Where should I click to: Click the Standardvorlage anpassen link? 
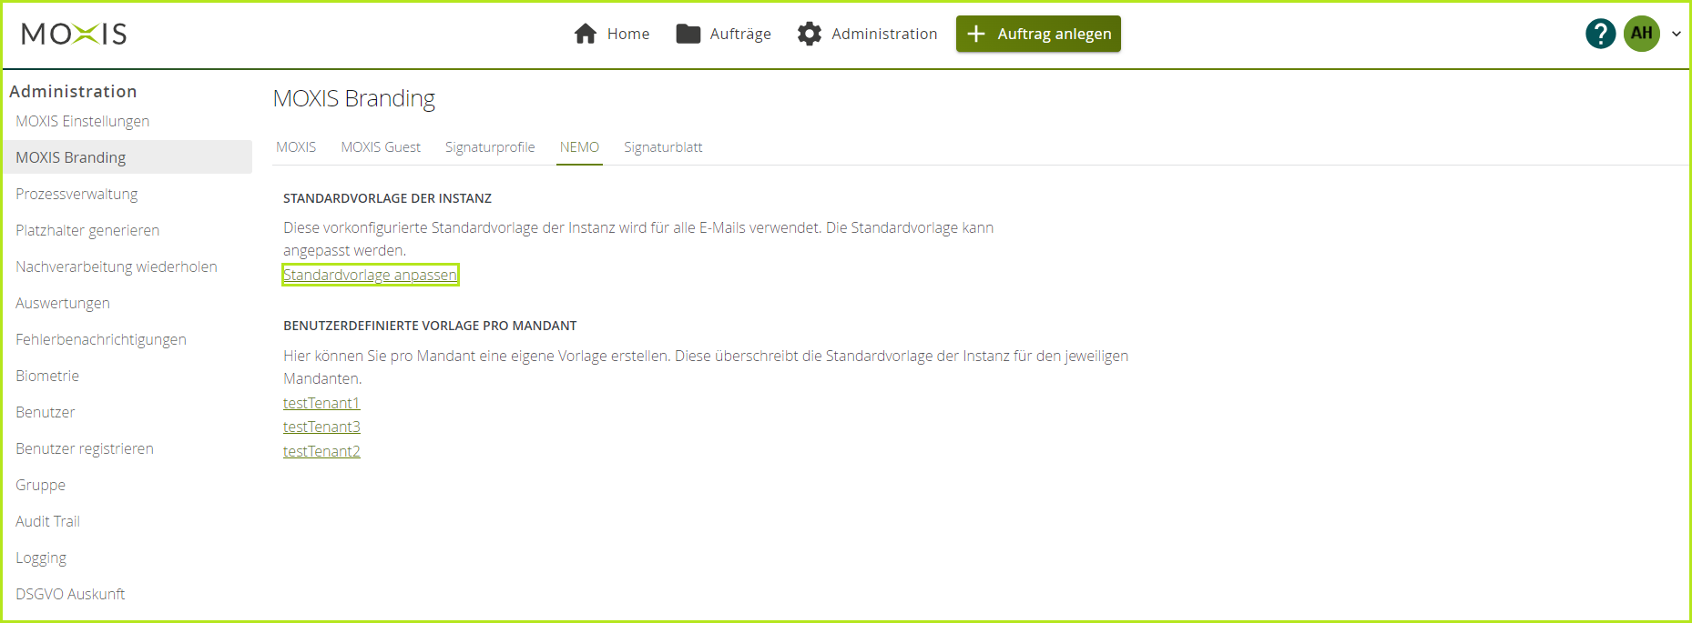tap(370, 275)
